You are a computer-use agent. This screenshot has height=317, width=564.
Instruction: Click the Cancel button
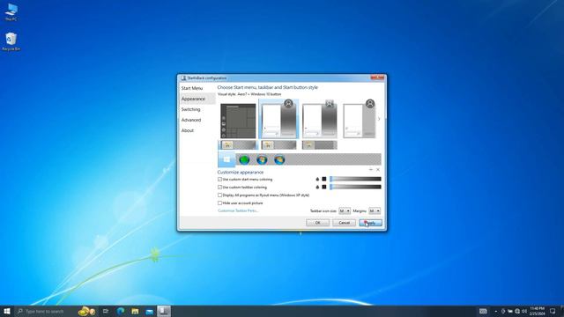coord(344,223)
